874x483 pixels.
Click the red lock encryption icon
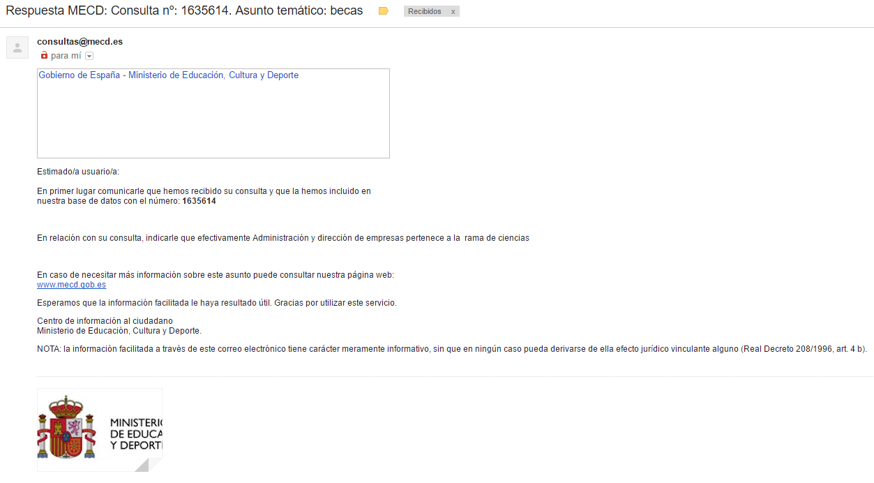coord(44,55)
